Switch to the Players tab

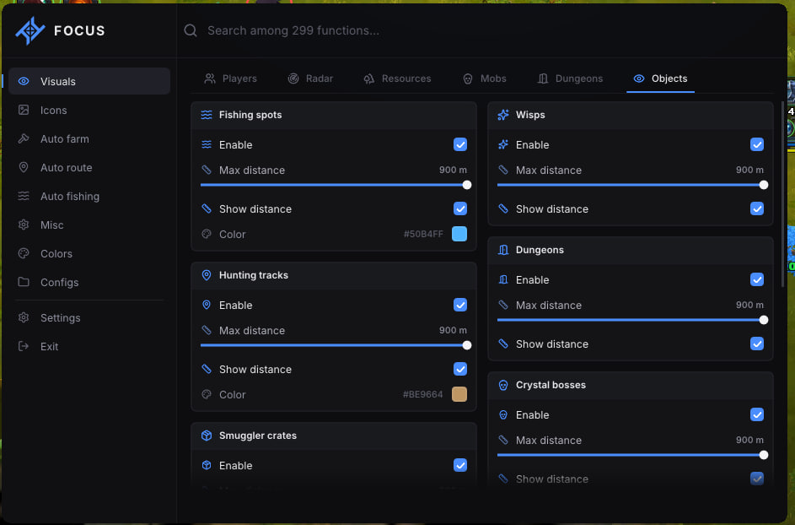[x=230, y=78]
